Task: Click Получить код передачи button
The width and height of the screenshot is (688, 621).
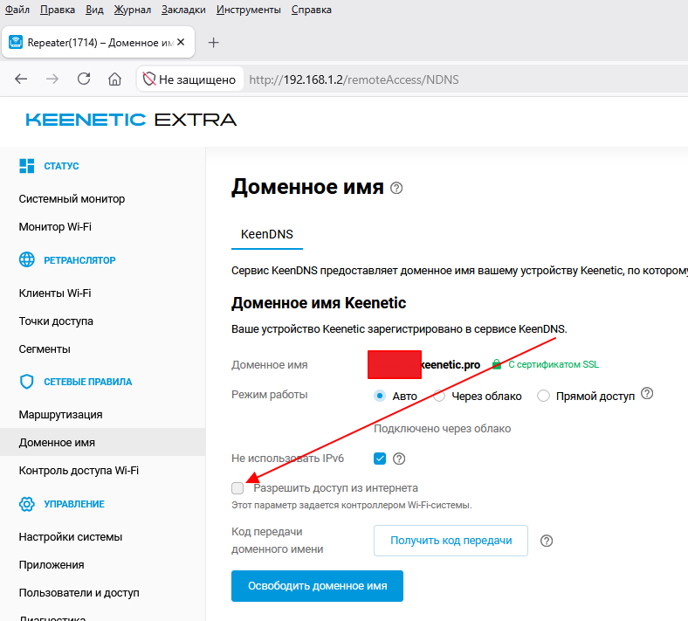Action: point(451,541)
